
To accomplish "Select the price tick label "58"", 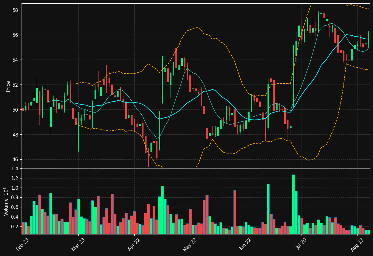I will [16, 10].
